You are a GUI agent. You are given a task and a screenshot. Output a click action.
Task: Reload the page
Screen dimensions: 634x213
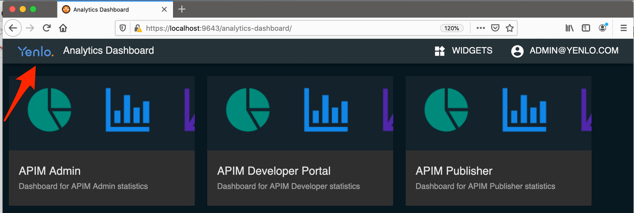click(x=46, y=28)
